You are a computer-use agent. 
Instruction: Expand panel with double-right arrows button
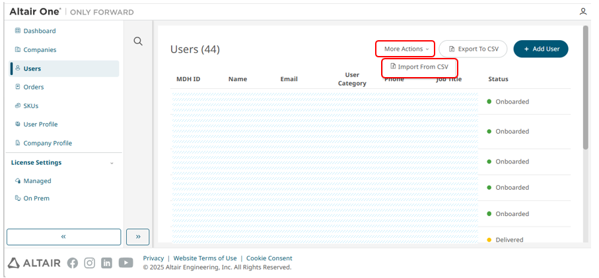(137, 236)
